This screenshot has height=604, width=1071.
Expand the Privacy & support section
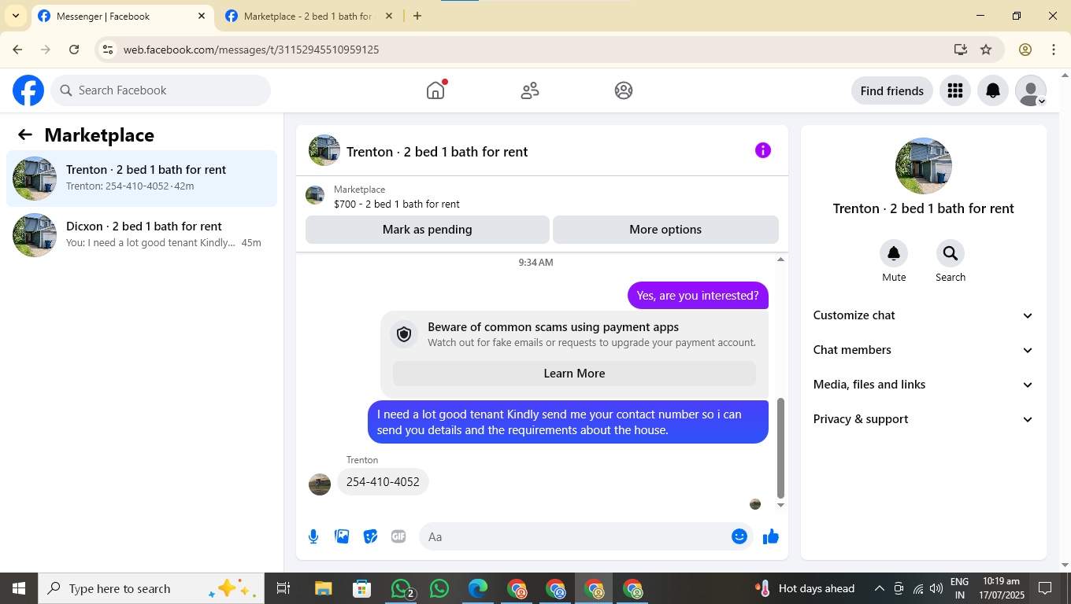point(923,419)
